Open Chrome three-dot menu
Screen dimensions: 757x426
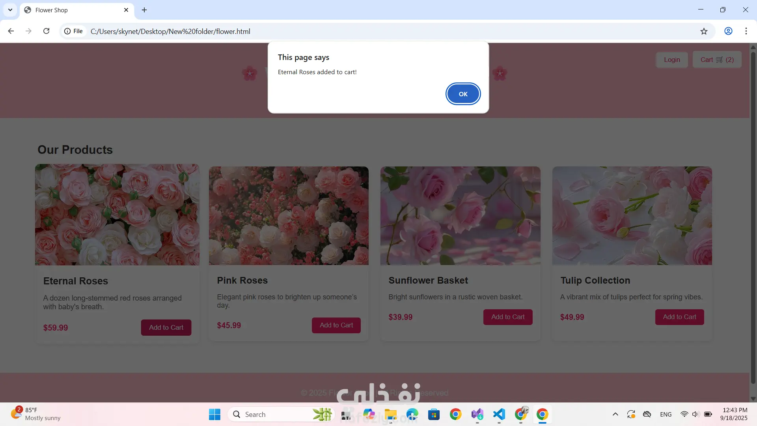click(746, 31)
